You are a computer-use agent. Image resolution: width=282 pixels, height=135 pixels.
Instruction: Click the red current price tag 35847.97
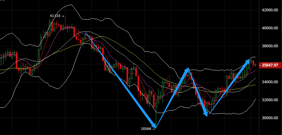[x=270, y=65]
